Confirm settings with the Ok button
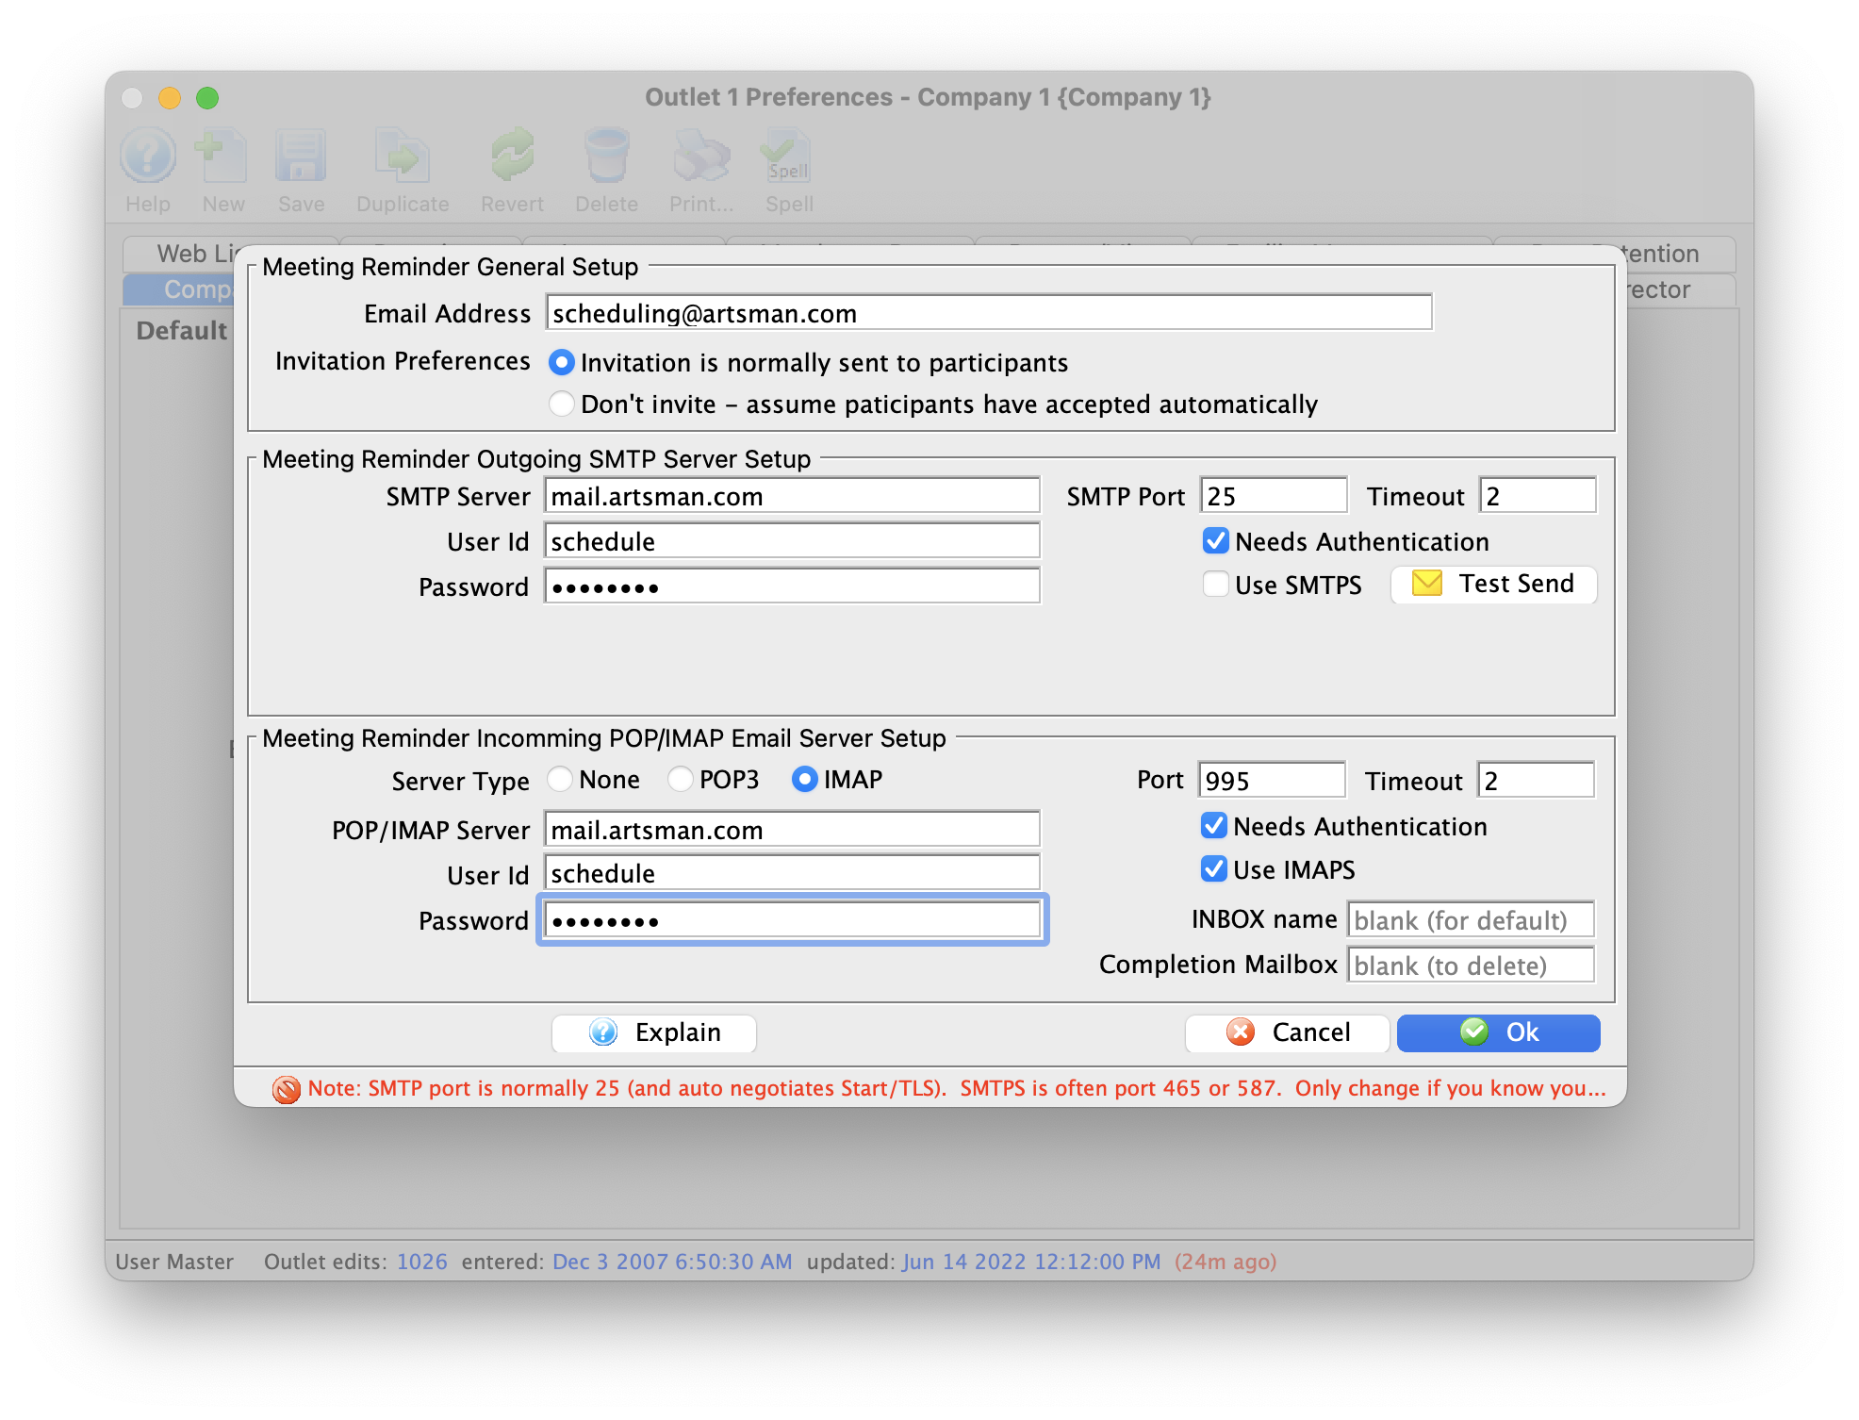The height and width of the screenshot is (1420, 1859). [1498, 1032]
